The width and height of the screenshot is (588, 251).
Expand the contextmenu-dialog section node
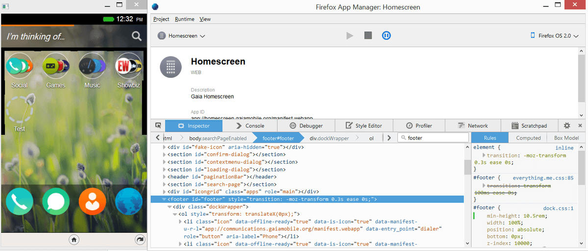coord(165,162)
